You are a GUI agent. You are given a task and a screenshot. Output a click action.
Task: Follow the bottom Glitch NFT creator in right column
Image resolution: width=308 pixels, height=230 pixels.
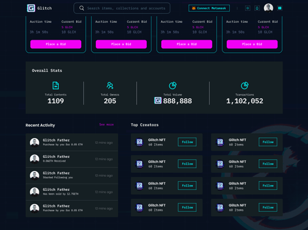pos(268,207)
